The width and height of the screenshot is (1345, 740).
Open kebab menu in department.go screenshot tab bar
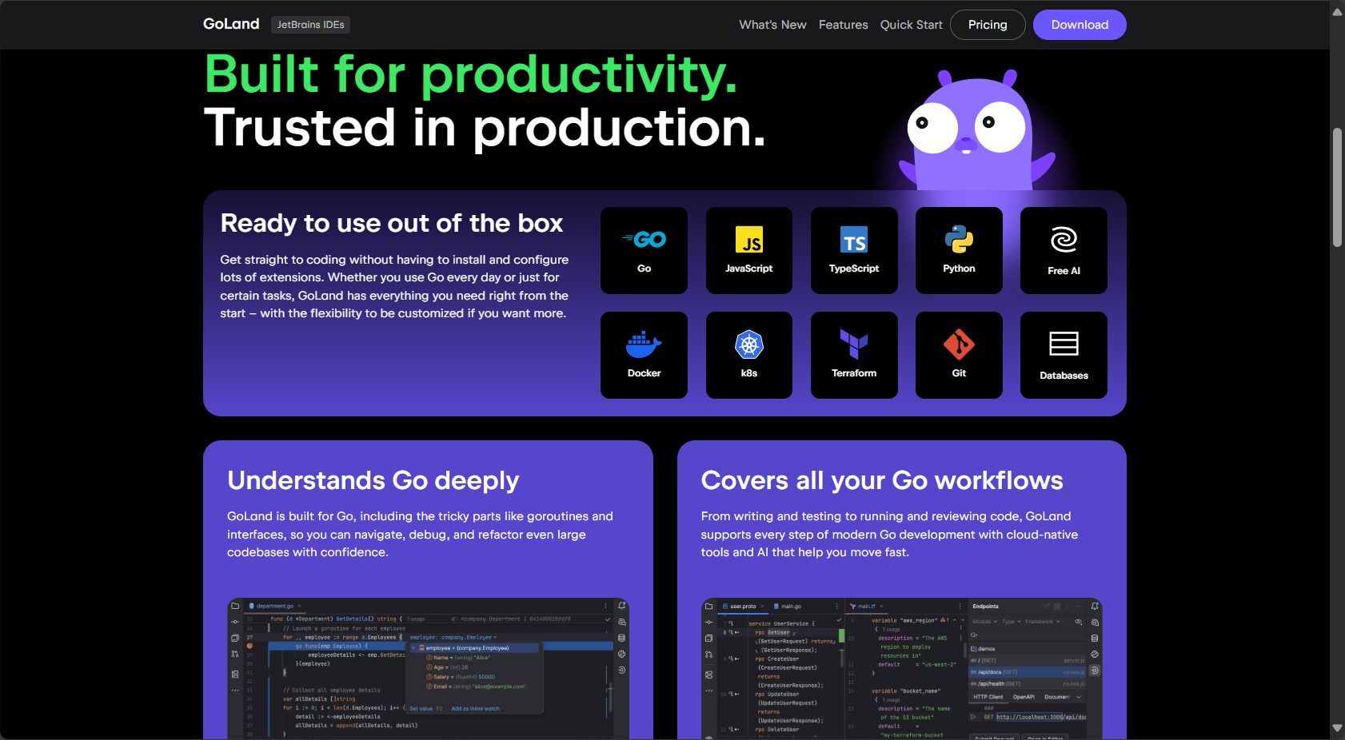click(x=605, y=606)
